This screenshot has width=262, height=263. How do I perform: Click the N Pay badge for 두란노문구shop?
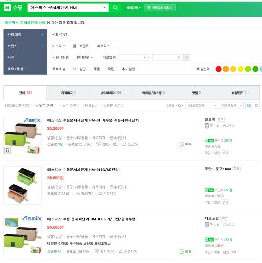point(209,190)
